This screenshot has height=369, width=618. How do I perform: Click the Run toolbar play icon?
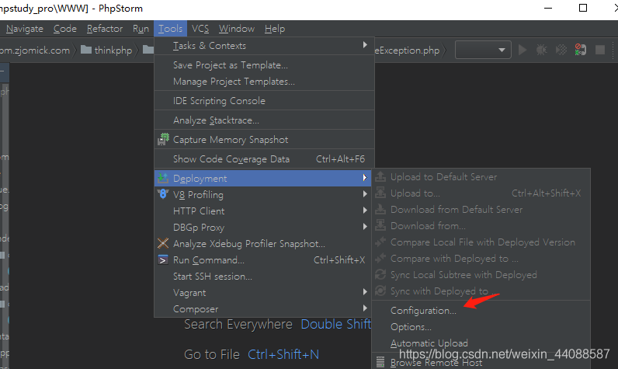(x=523, y=50)
